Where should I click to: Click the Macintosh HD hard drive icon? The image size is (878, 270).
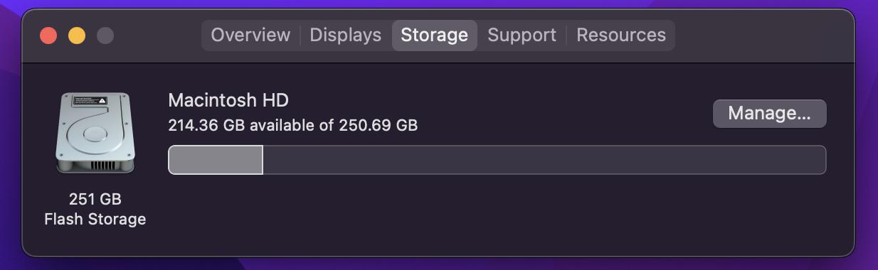95,133
